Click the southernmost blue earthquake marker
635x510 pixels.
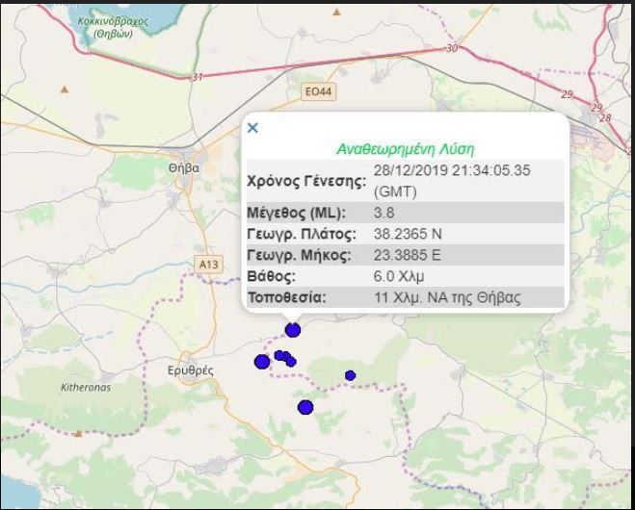305,407
